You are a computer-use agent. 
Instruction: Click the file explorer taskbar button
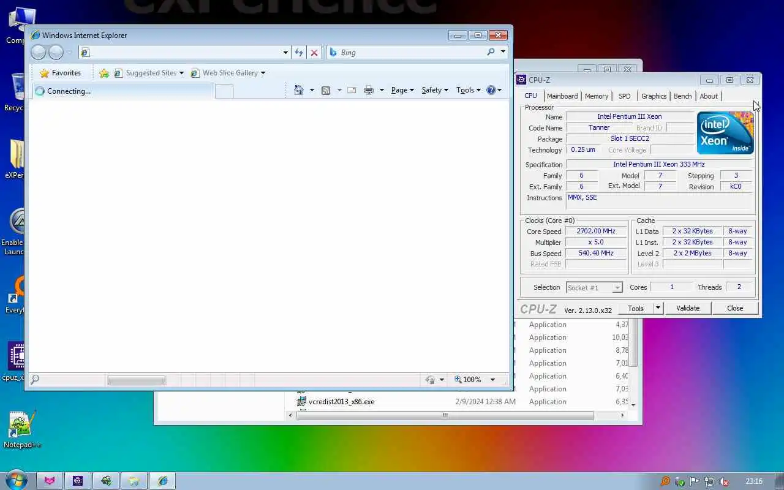pos(134,481)
